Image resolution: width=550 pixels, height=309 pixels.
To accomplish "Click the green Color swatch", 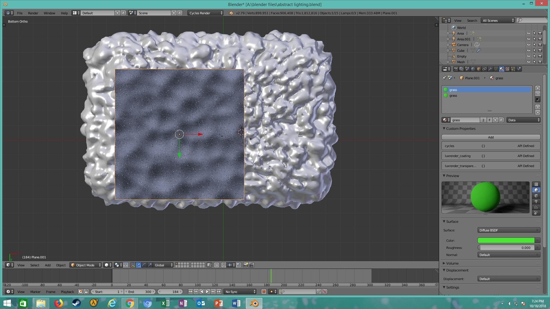I will click(x=506, y=241).
